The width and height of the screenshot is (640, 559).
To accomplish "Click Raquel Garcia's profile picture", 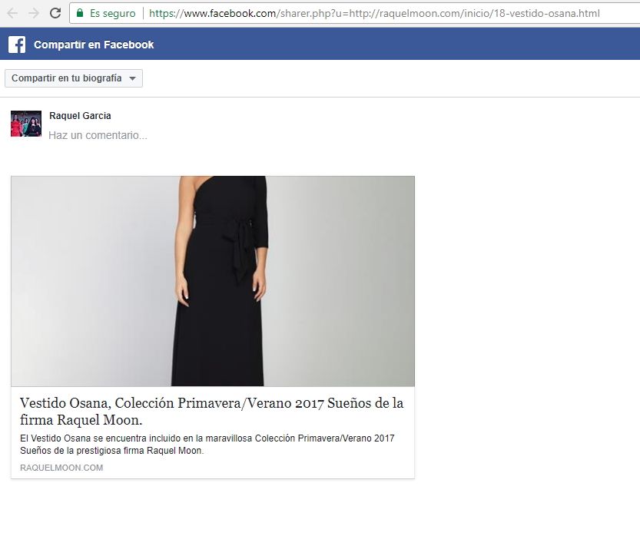I will point(26,124).
